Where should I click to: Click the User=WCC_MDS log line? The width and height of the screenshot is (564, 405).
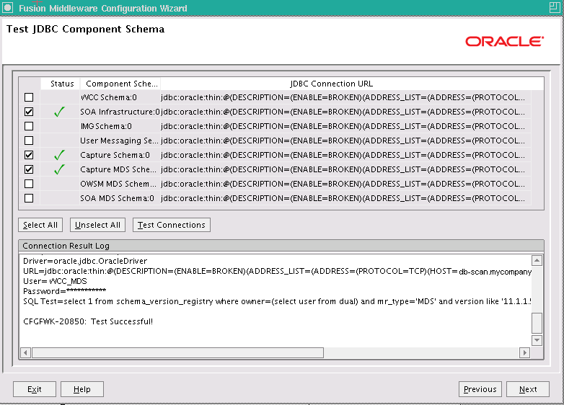click(55, 281)
